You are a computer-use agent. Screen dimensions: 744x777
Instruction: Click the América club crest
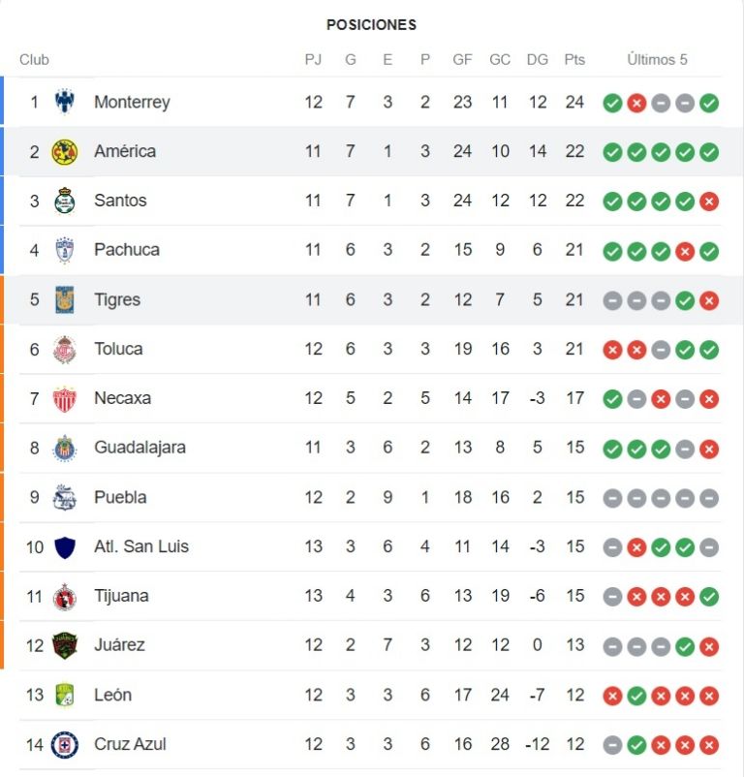[x=64, y=151]
